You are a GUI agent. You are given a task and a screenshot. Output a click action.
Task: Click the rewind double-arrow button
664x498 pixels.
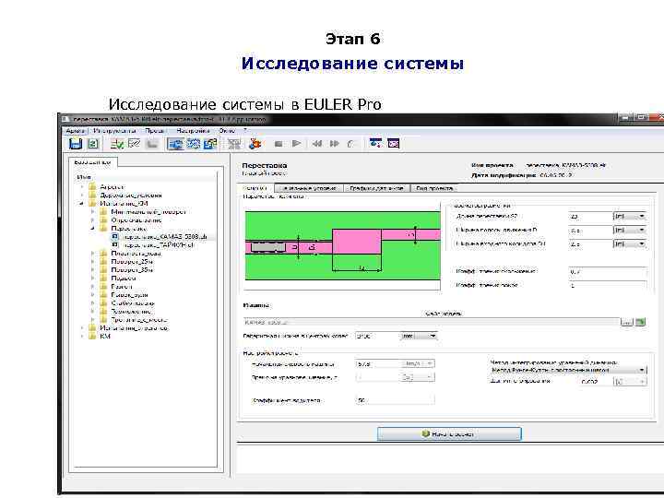(x=316, y=144)
